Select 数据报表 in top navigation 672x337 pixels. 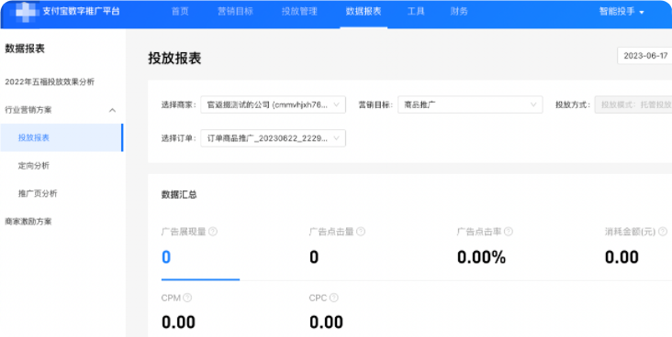click(364, 12)
